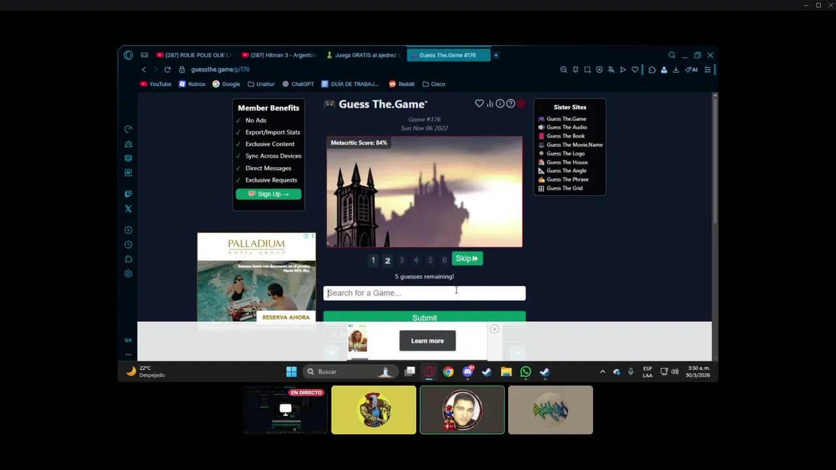Click the GX Corner gamepad icon
Image resolution: width=836 pixels, height=470 pixels.
point(144,55)
